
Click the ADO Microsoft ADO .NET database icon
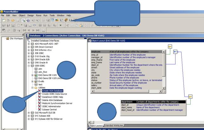tap(32, 44)
